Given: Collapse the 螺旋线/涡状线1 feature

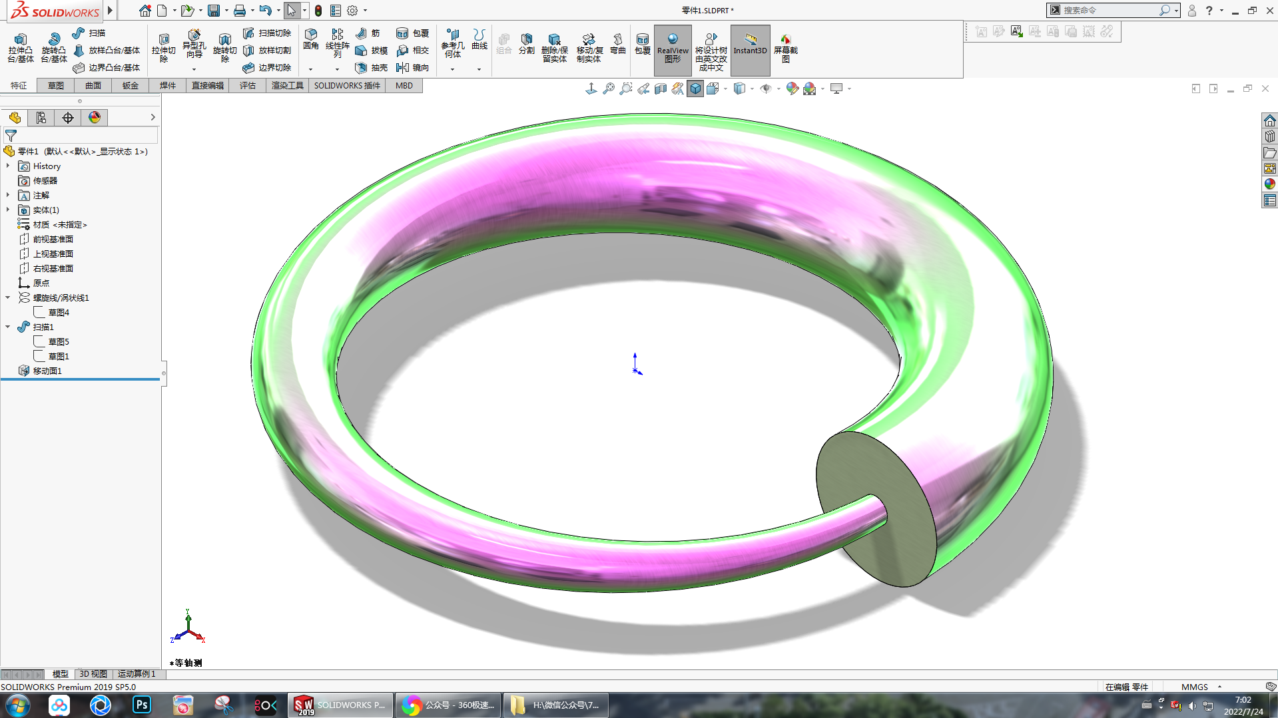Looking at the screenshot, I should [x=8, y=297].
